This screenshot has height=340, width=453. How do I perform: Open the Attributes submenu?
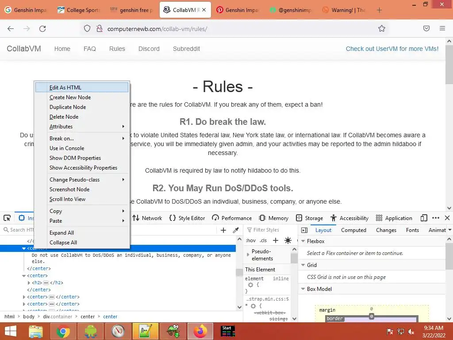82,127
